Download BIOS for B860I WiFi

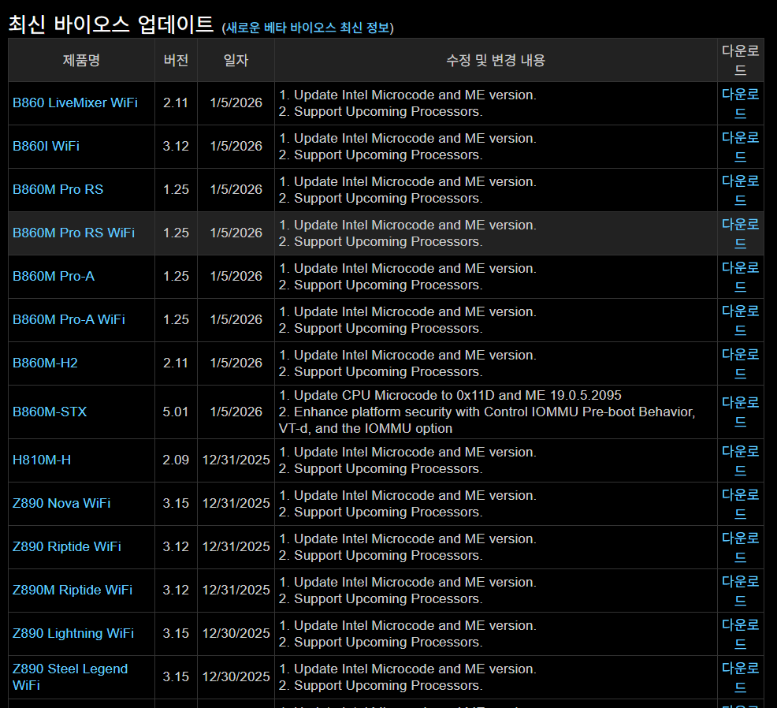(740, 147)
